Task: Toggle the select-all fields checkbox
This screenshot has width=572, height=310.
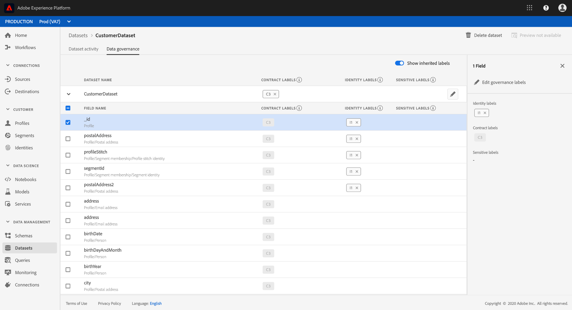Action: pyautogui.click(x=68, y=108)
